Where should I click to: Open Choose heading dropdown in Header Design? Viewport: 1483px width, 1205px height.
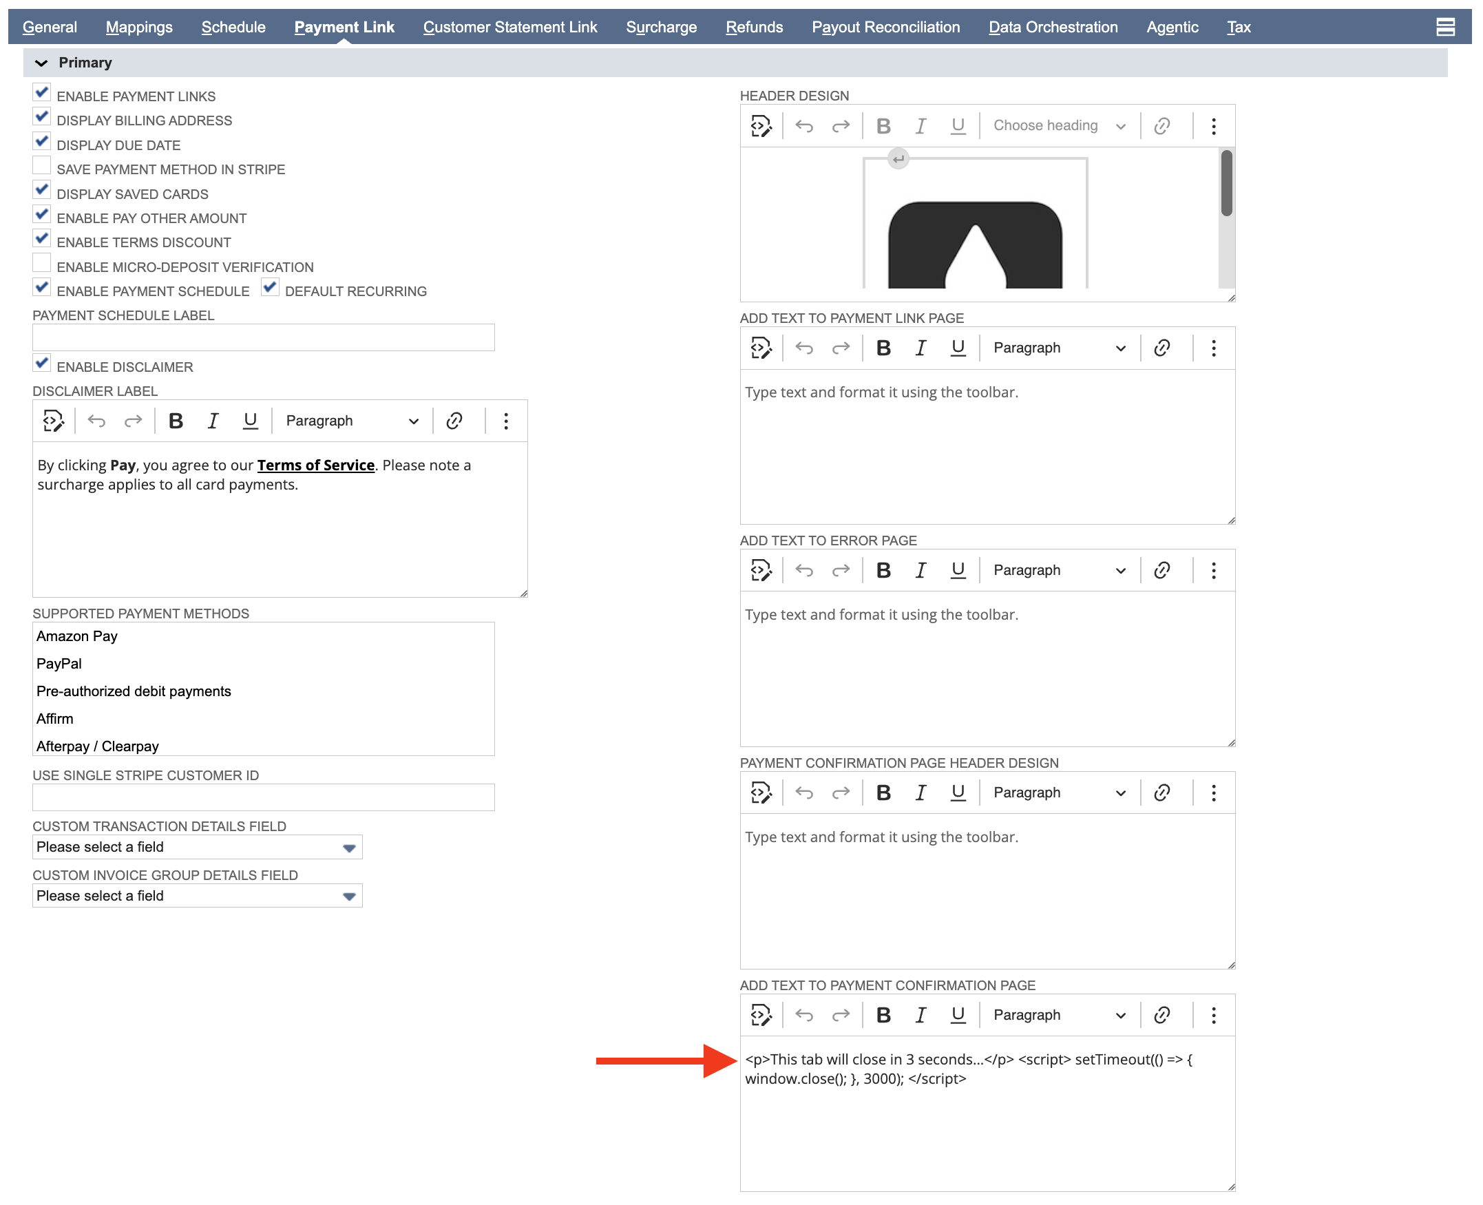click(x=1059, y=125)
